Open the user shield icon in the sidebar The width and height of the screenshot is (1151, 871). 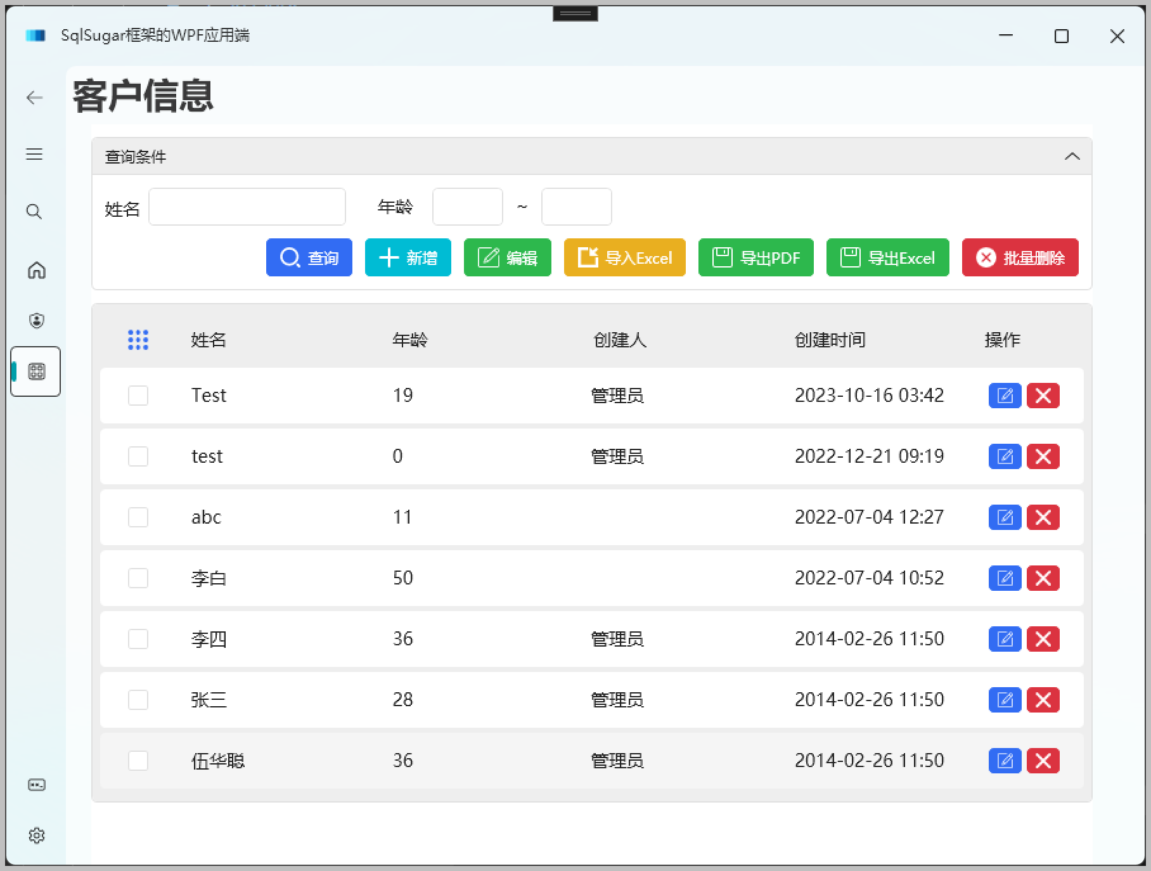coord(36,321)
